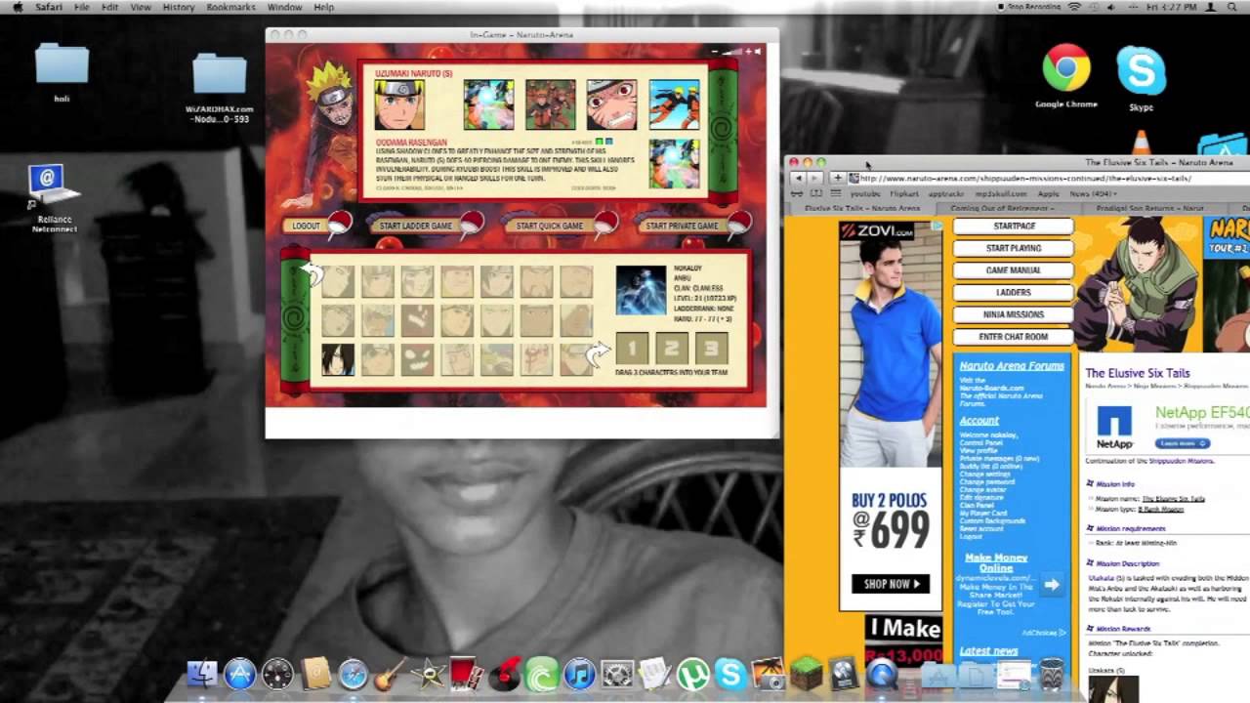Launch Photo Booth from the Dock
The width and height of the screenshot is (1250, 703).
coord(465,674)
